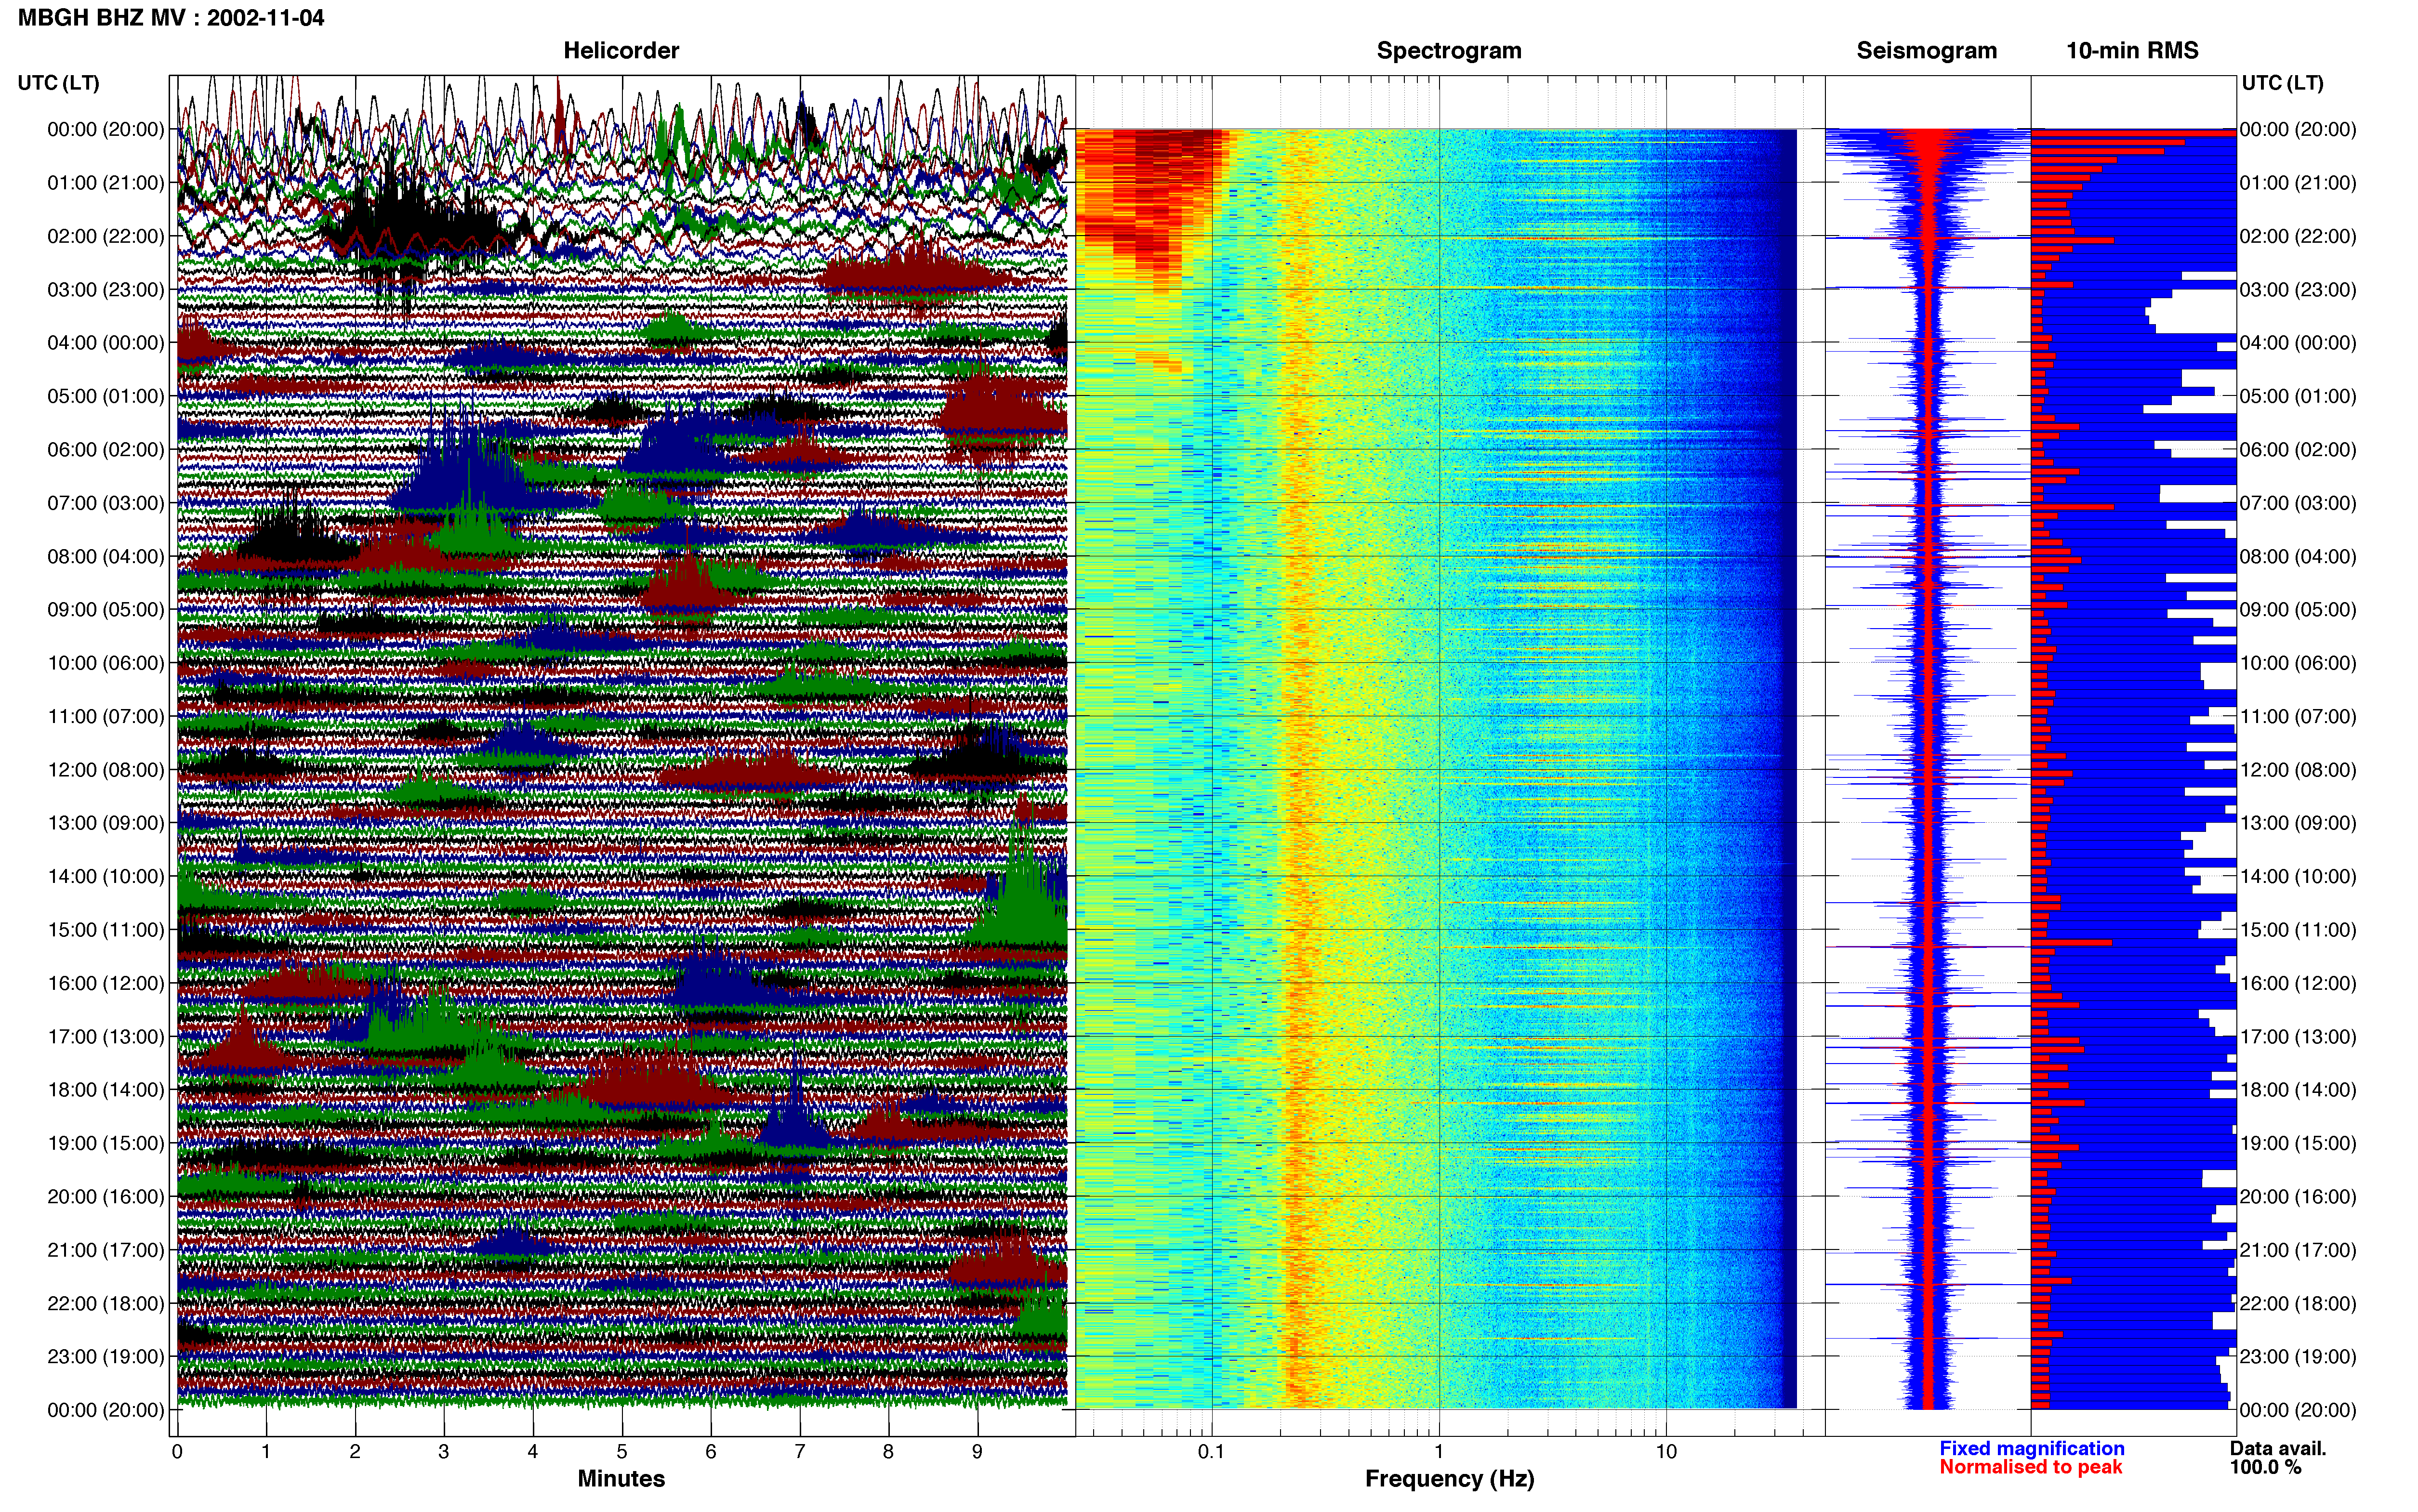The image size is (2418, 1512).
Task: Click the 'Data avail.' label
Action: coord(2278,1448)
